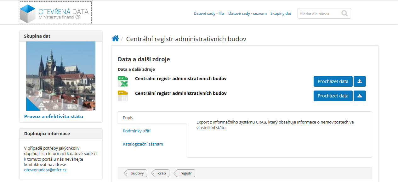Browse data for the CSV resource
The image size is (398, 182).
[333, 96]
